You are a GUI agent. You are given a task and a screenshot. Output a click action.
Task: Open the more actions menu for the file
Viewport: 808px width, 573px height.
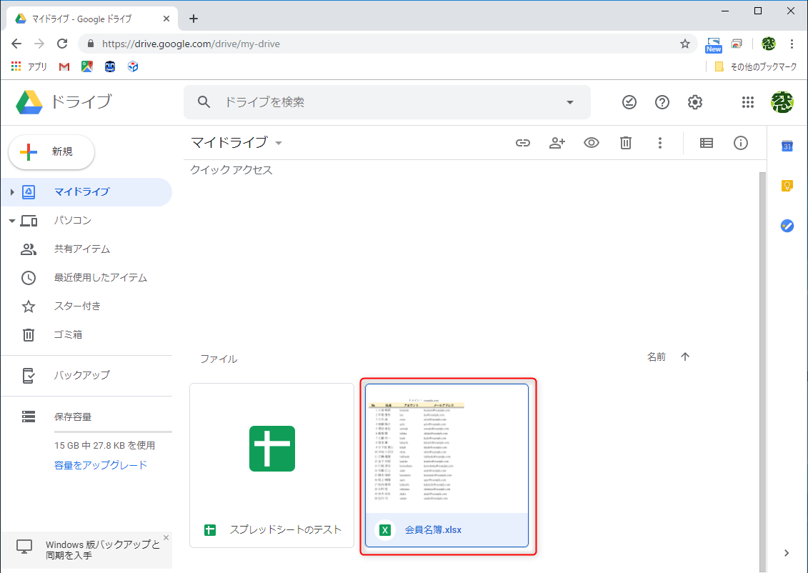coord(659,143)
